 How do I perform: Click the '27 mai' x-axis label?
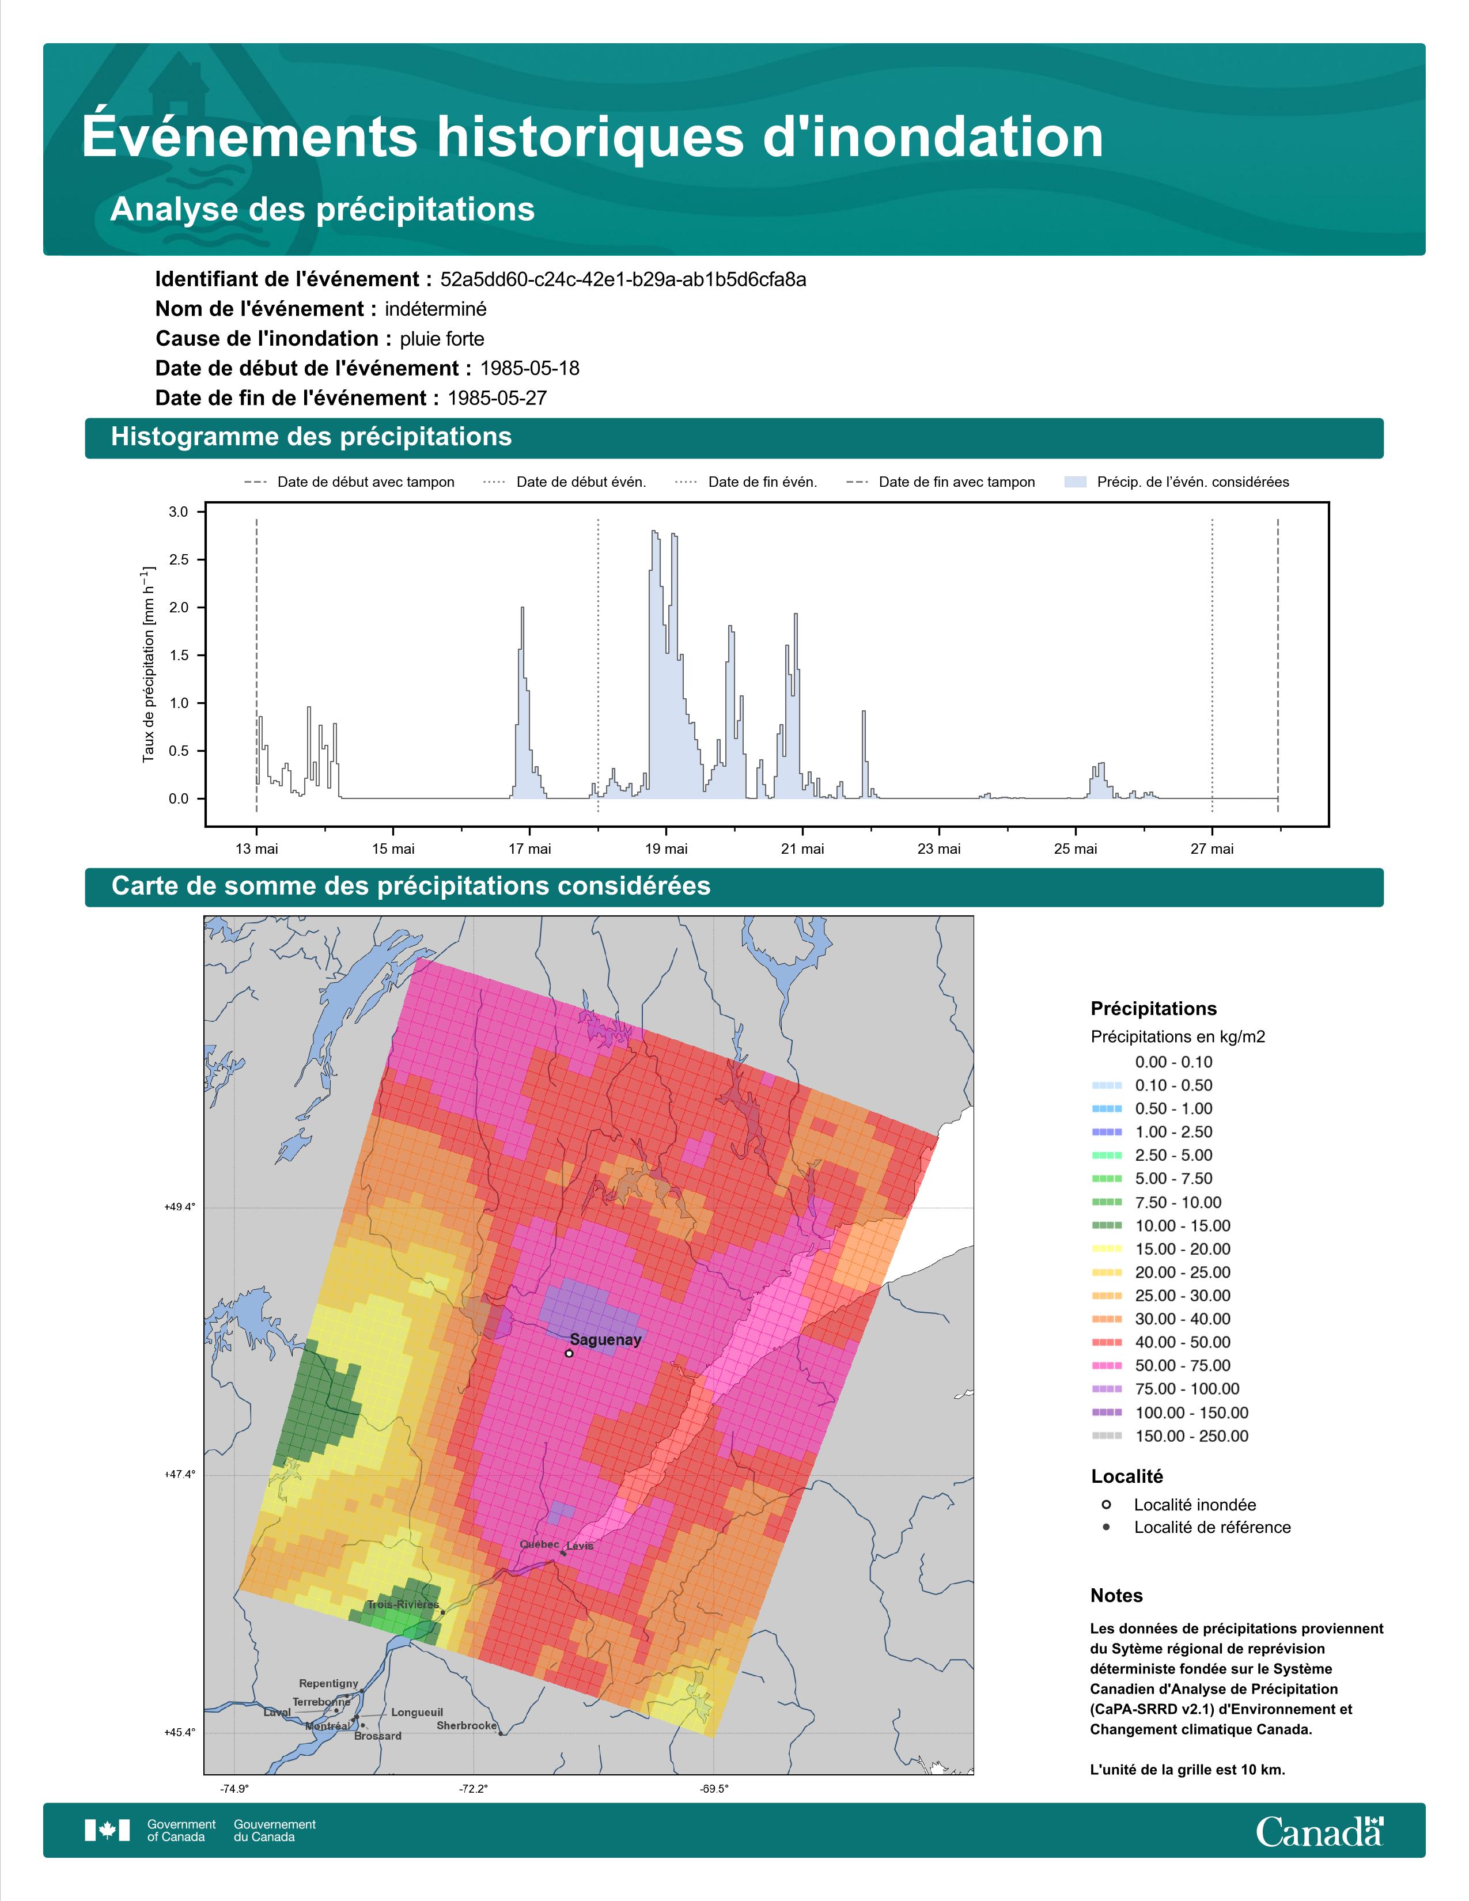coord(1212,849)
